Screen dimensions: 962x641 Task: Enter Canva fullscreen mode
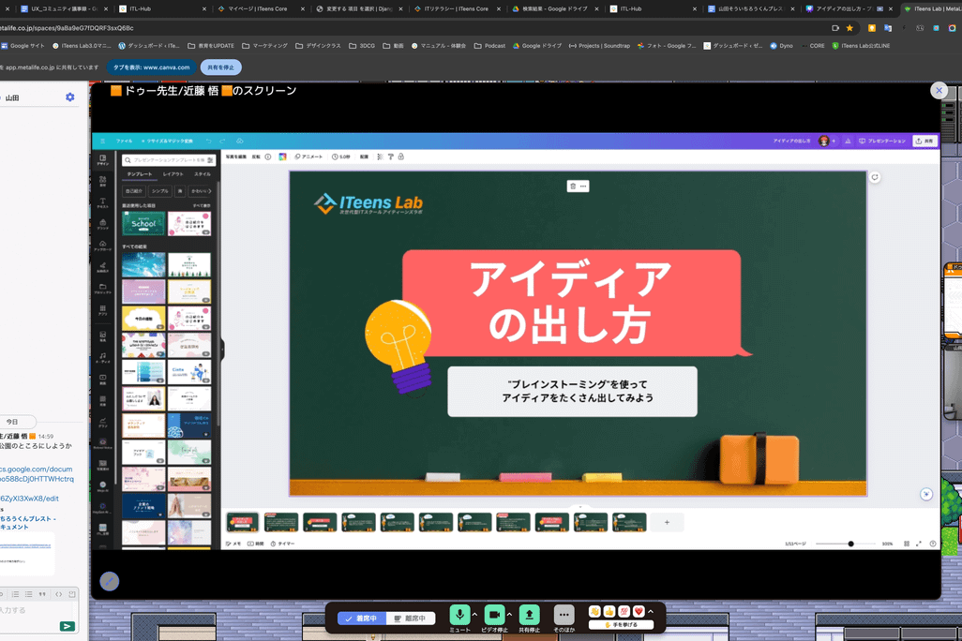pos(919,544)
